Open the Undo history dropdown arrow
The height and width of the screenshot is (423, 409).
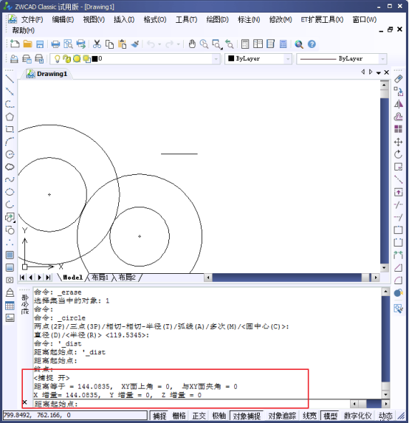[x=159, y=44]
